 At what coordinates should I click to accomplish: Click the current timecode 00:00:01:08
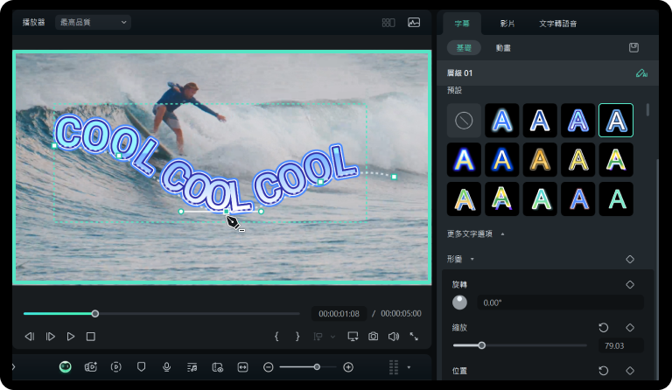[x=339, y=314]
